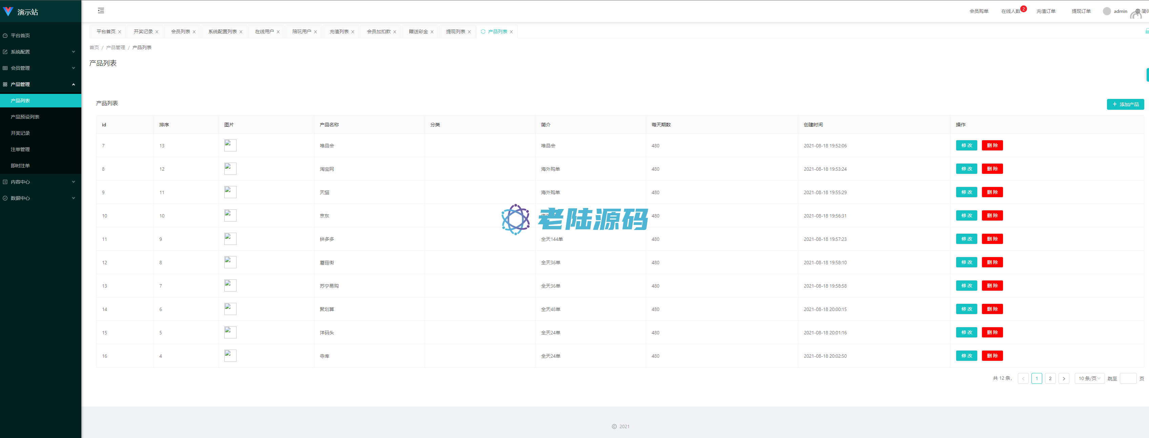Click the jump-to page input field
Image resolution: width=1149 pixels, height=438 pixels.
1128,378
